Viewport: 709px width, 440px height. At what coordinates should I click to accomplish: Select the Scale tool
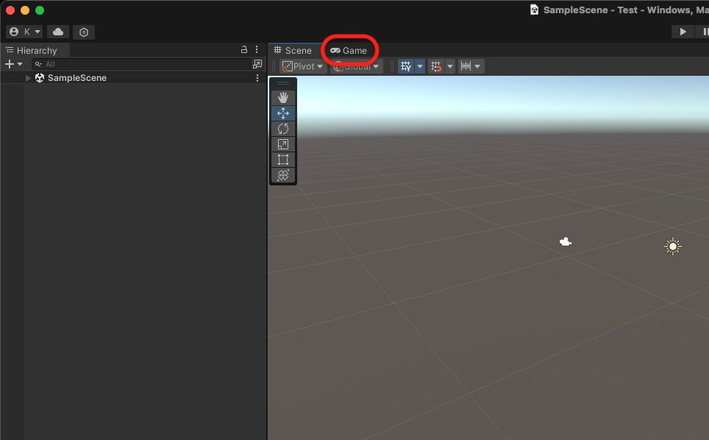283,144
